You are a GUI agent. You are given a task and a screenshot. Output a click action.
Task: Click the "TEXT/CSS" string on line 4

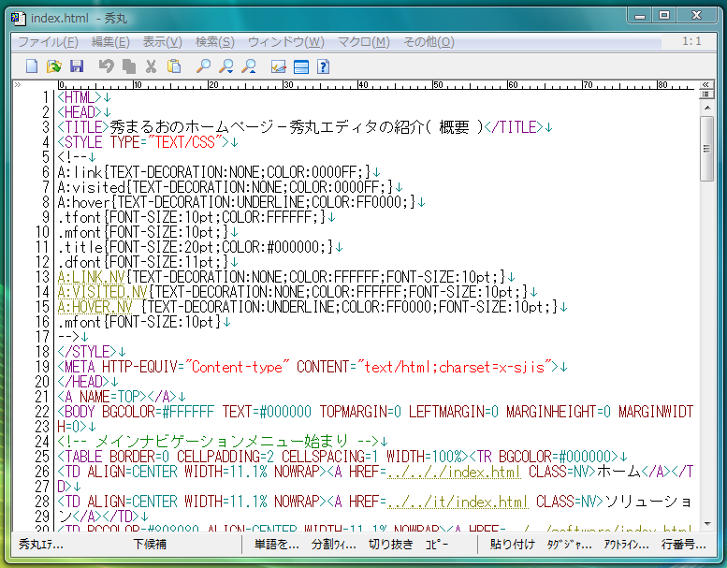pos(184,142)
